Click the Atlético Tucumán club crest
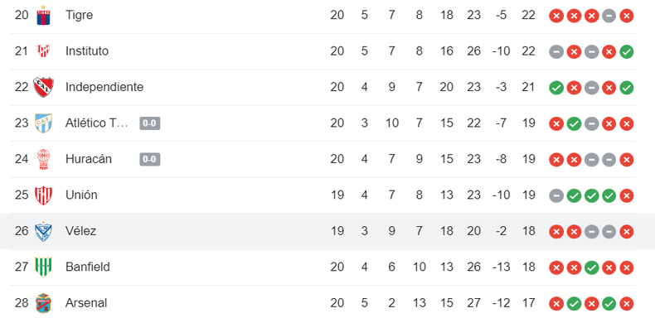Screen dimensions: 655x318 pyautogui.click(x=43, y=123)
